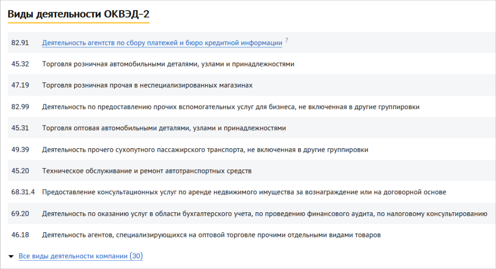Click the wholesale trade agents activity row
Image resolution: width=496 pixels, height=269 pixels.
211,235
